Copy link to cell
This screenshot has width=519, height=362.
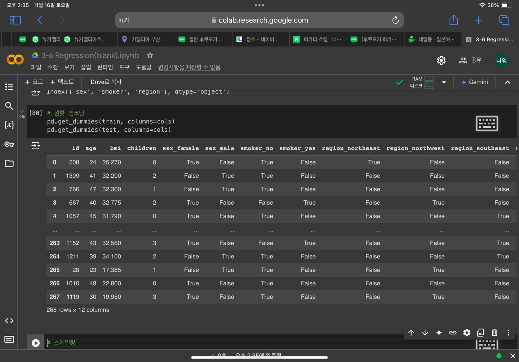click(x=453, y=332)
